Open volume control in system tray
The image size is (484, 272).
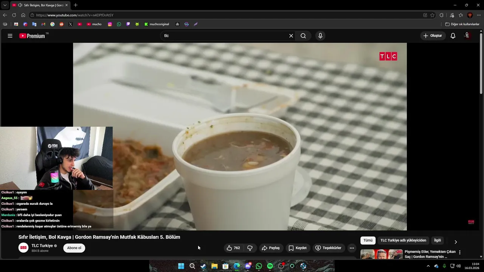(x=459, y=266)
